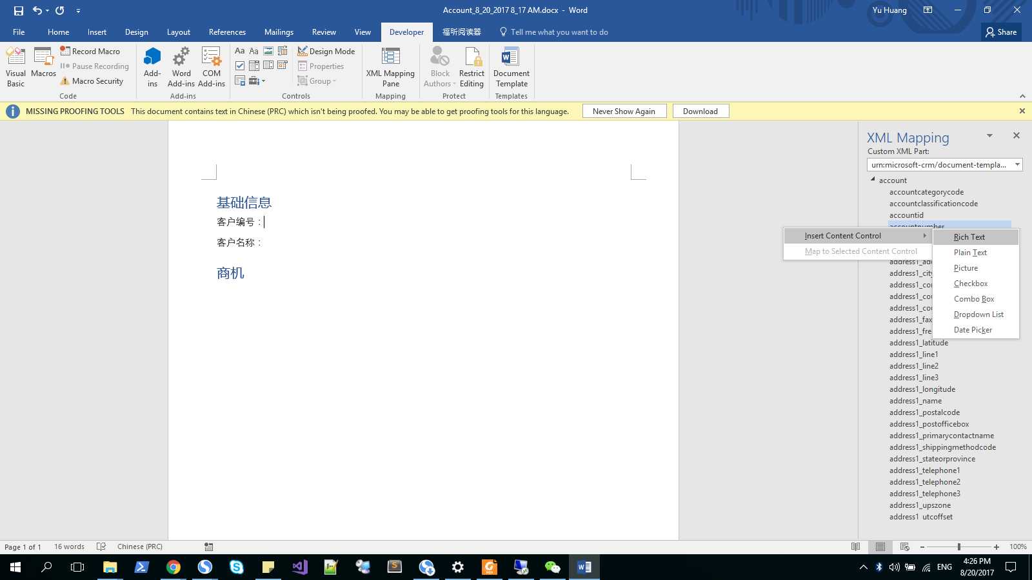The height and width of the screenshot is (580, 1032).
Task: Choose Date Picker from the submenu
Action: click(976, 330)
